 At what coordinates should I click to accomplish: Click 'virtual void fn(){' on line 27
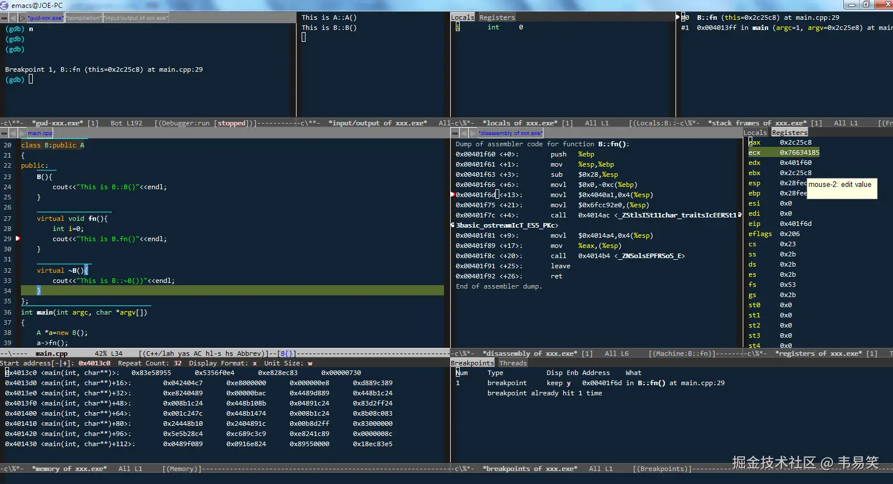[x=72, y=219]
